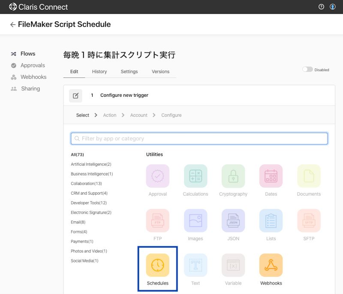Open the user account icon
Viewport: 343px width, 294px height.
(333, 7)
